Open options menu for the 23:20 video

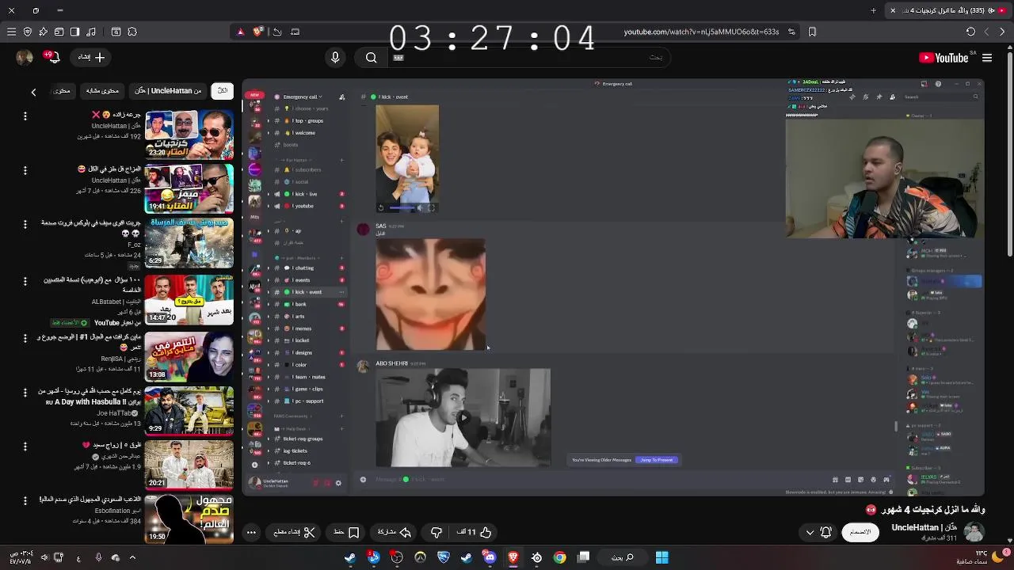(25, 116)
